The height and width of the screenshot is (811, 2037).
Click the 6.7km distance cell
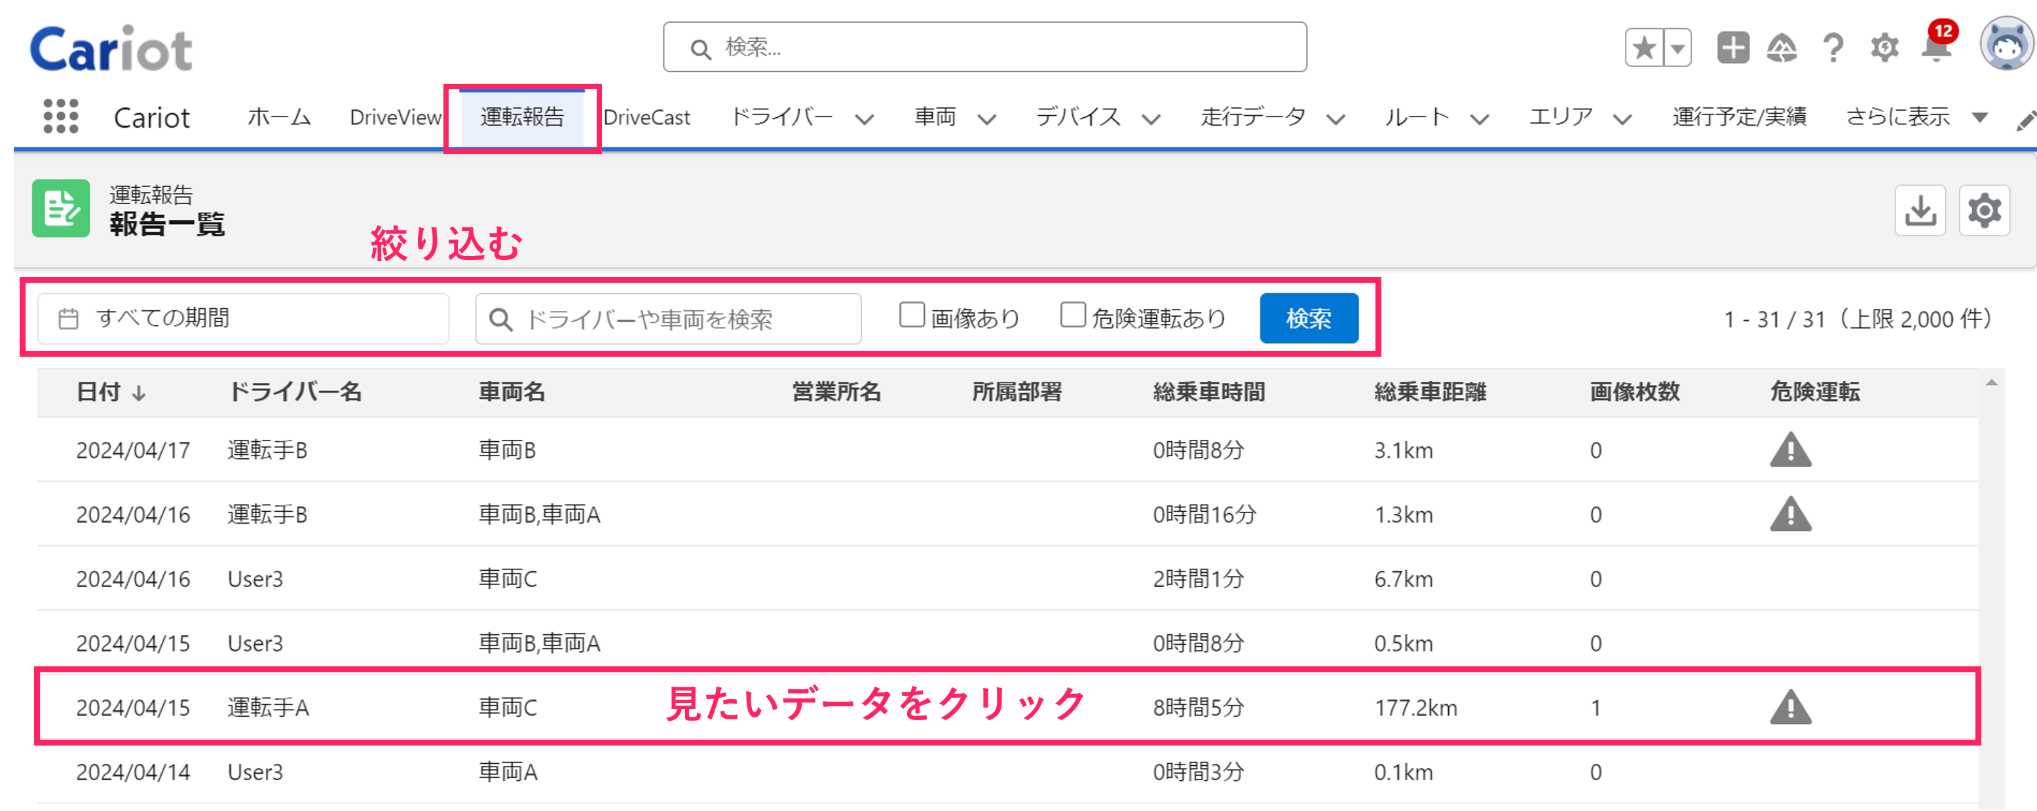click(1403, 579)
